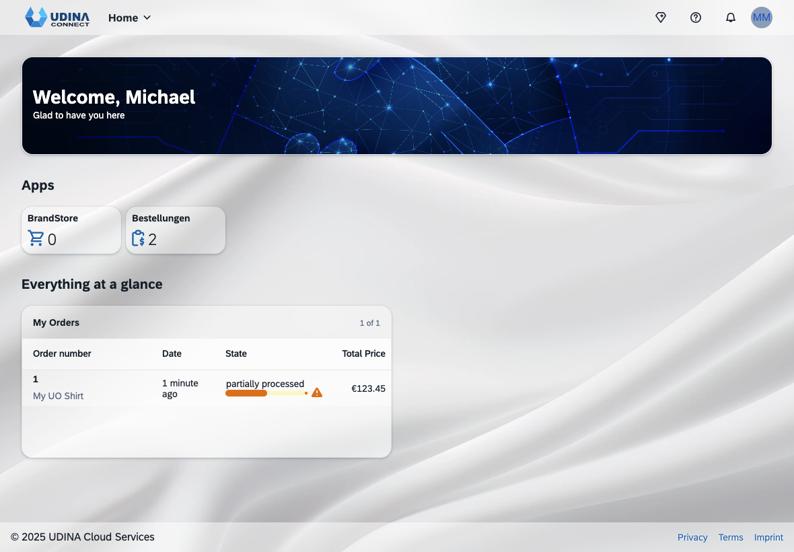
Task: Click the Bestellungen clipboard icon
Action: [139, 238]
